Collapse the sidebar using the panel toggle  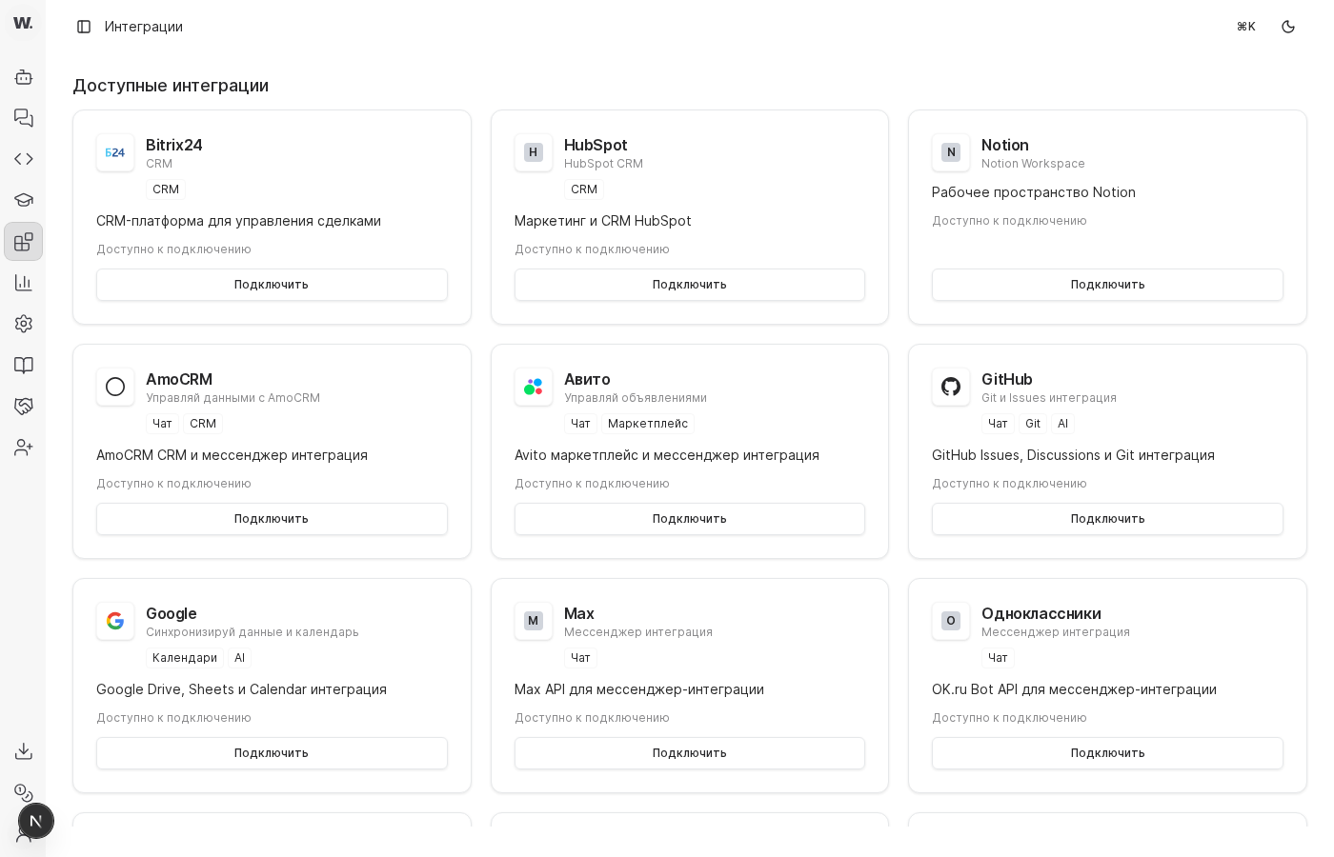84,27
